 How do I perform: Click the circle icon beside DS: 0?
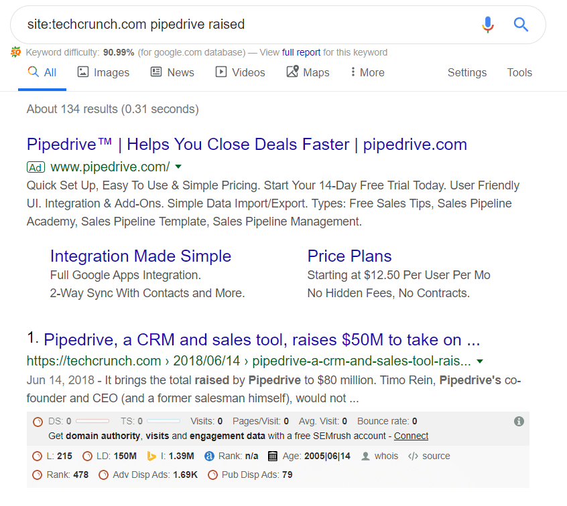point(38,422)
